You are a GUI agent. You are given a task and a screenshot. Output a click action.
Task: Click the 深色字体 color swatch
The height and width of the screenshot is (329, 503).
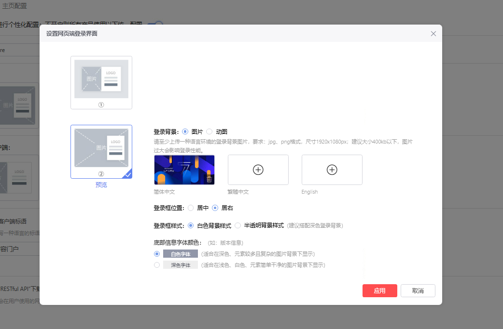[x=181, y=265]
